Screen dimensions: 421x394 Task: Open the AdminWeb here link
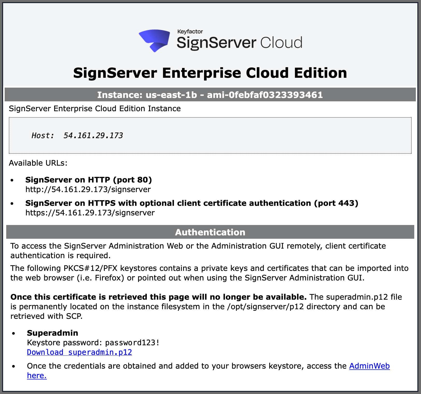(x=369, y=366)
